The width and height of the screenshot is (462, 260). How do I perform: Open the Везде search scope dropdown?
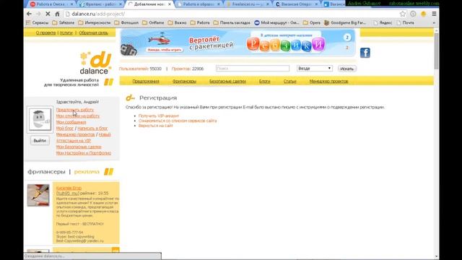(315, 69)
